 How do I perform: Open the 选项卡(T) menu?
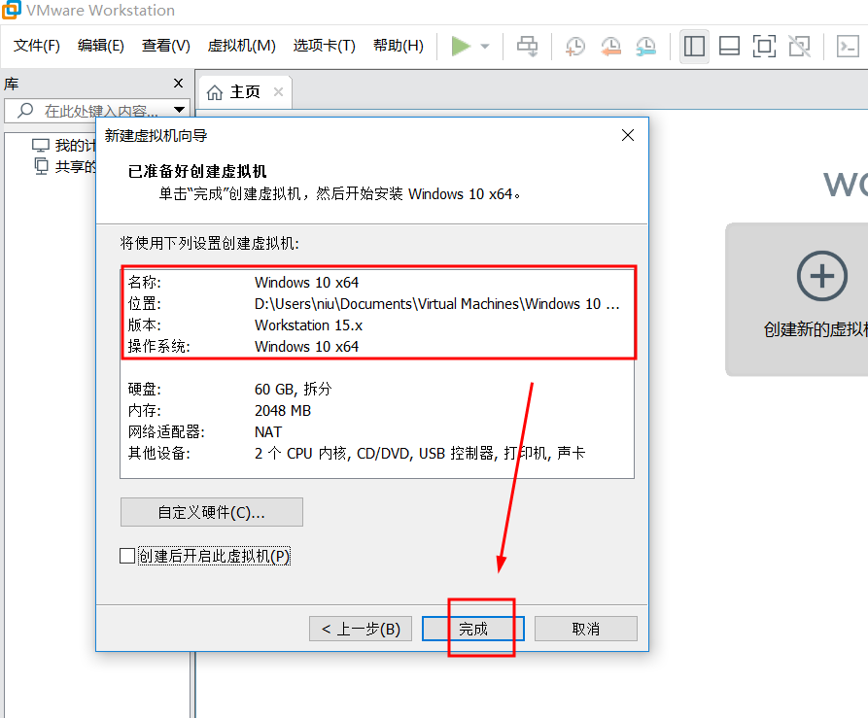pyautogui.click(x=324, y=46)
